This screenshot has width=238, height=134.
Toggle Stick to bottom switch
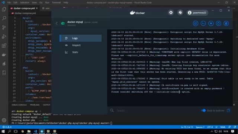click(x=203, y=111)
